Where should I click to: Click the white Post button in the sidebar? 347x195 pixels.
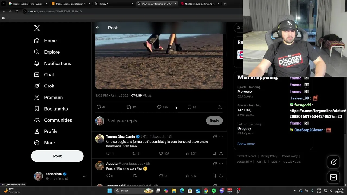57,156
